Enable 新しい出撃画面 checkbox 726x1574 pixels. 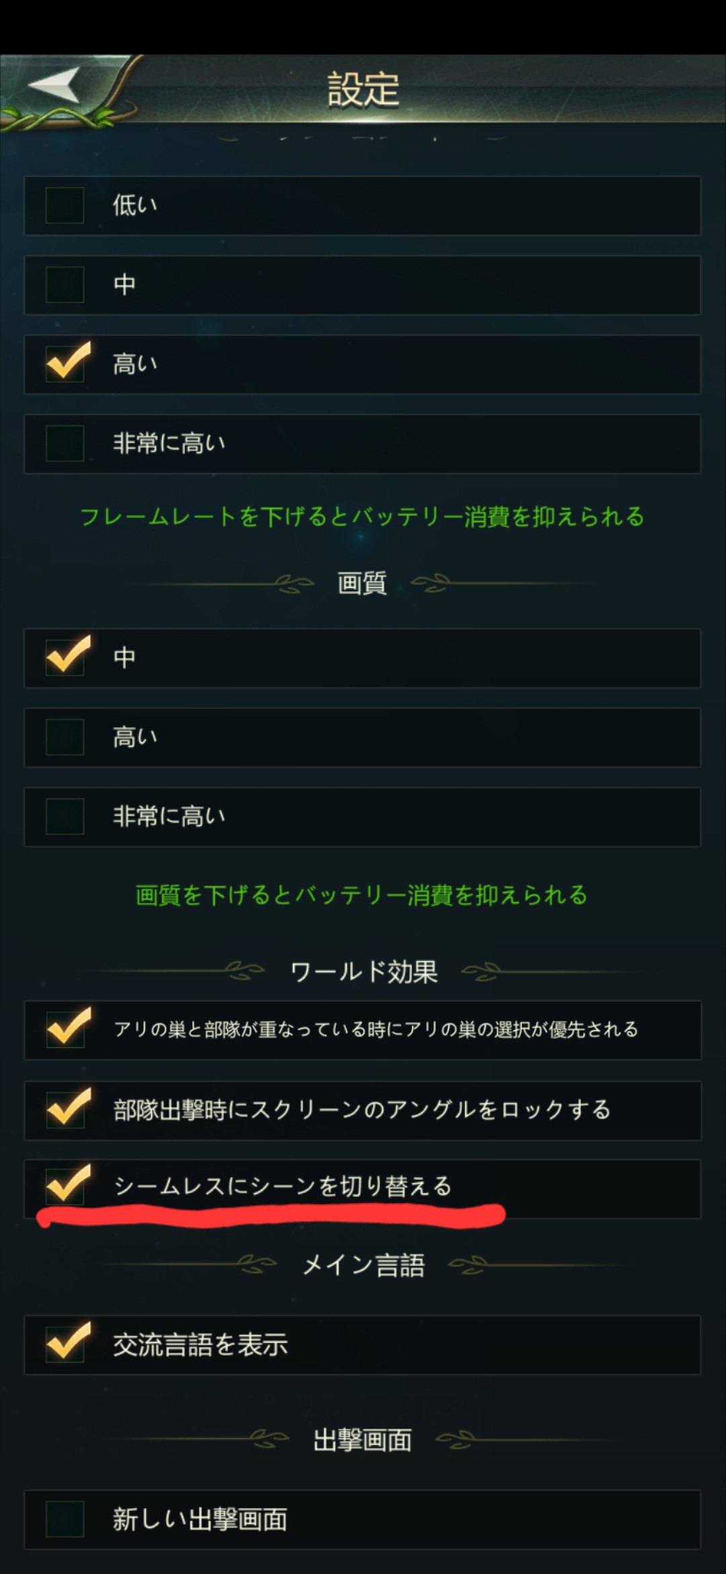(65, 1520)
